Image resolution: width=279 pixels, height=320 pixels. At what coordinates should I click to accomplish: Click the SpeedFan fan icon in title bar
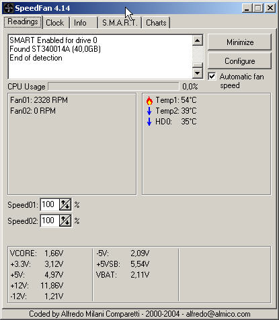click(8, 8)
